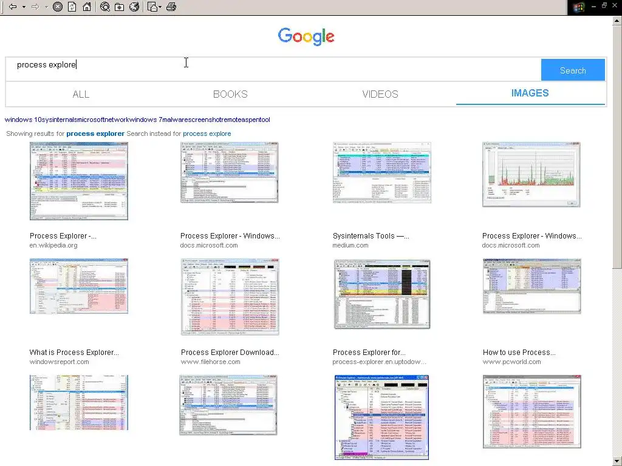
Task: Click the 'process explorer' corrected results link
Action: coord(95,133)
